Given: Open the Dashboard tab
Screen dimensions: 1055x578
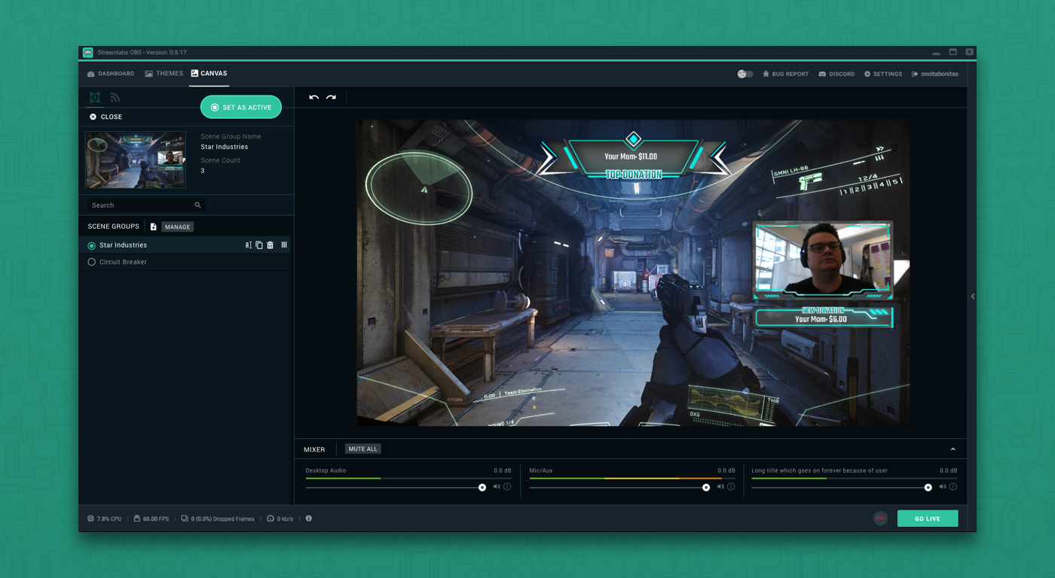Looking at the screenshot, I should (x=111, y=74).
